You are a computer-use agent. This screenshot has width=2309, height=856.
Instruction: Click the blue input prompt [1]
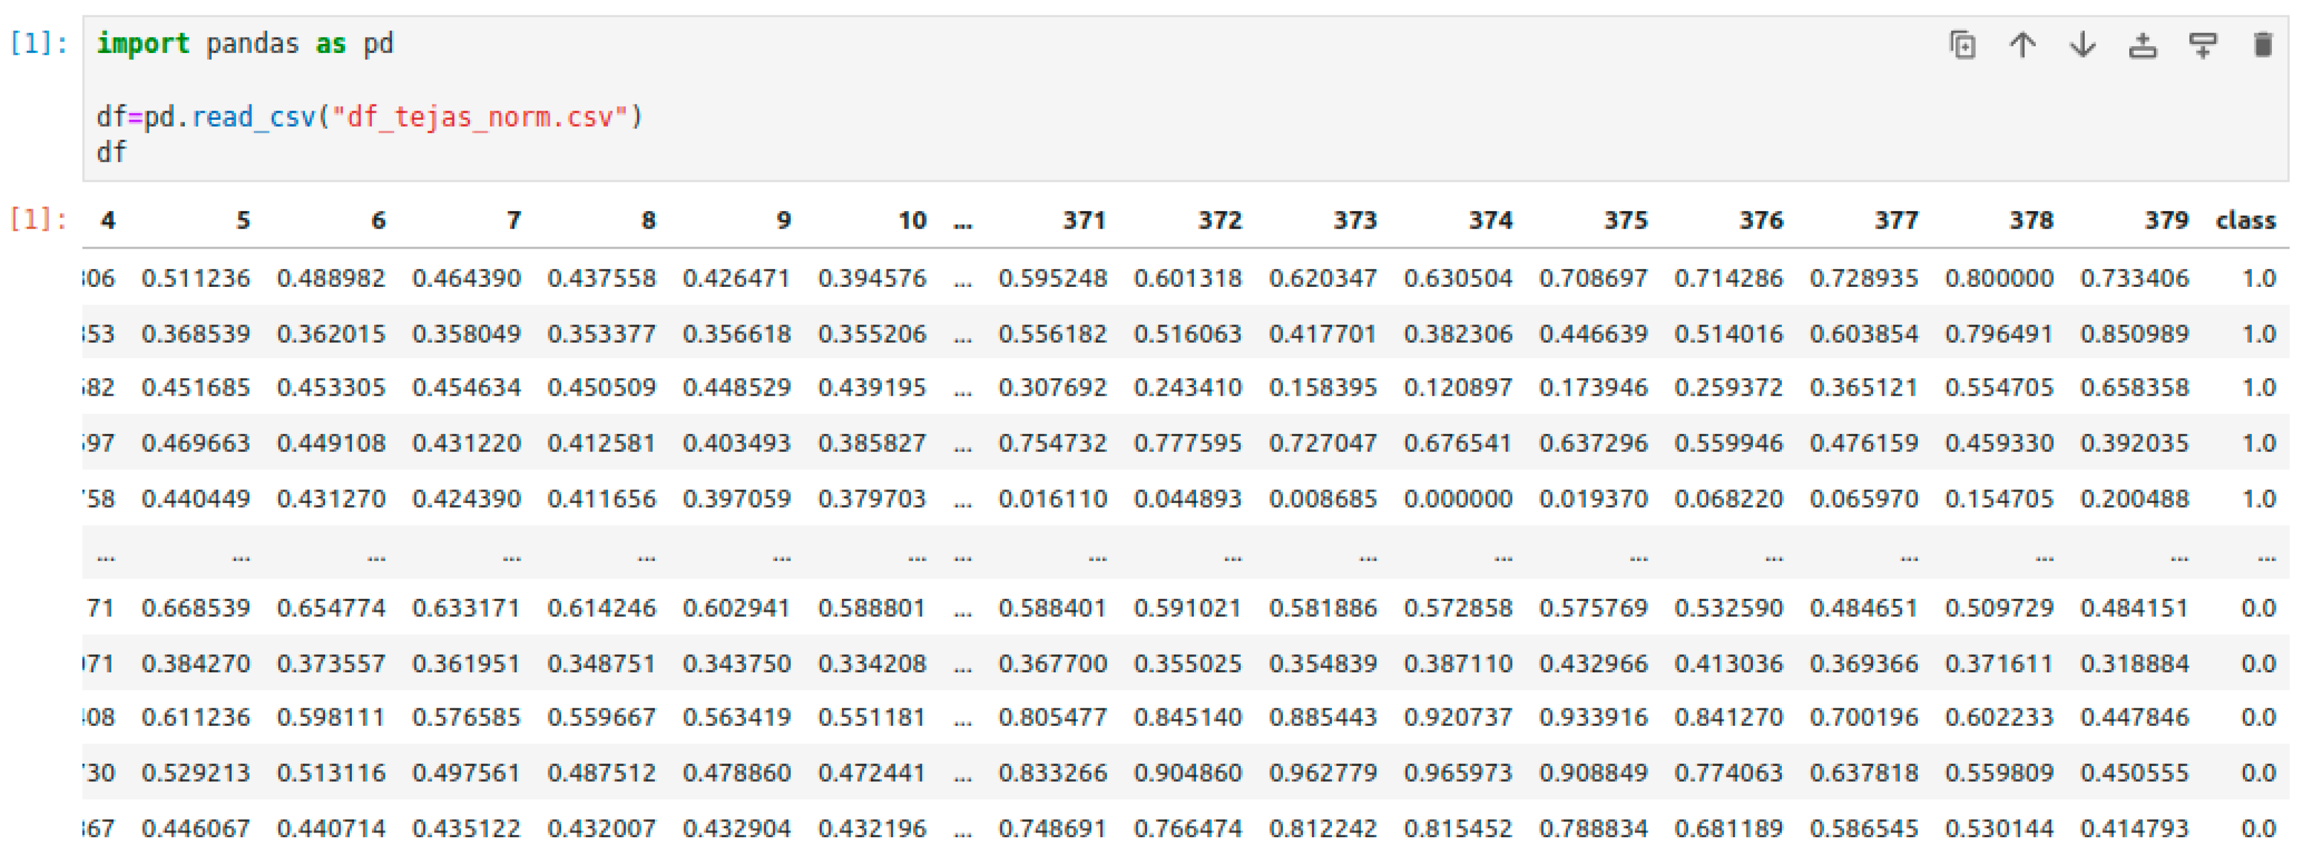[39, 43]
